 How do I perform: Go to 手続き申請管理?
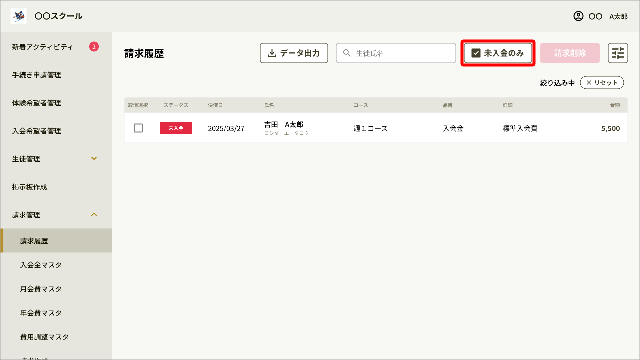(x=36, y=75)
